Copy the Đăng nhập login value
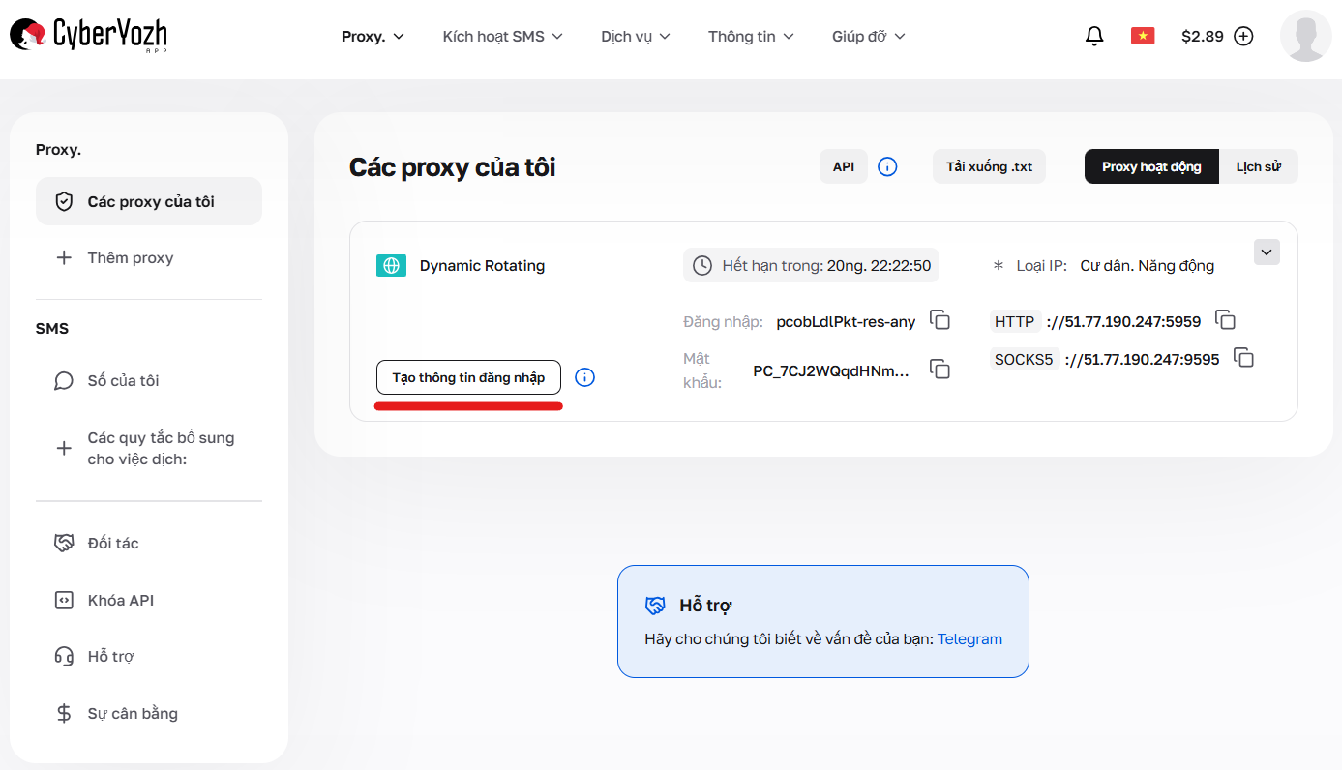 pos(939,320)
